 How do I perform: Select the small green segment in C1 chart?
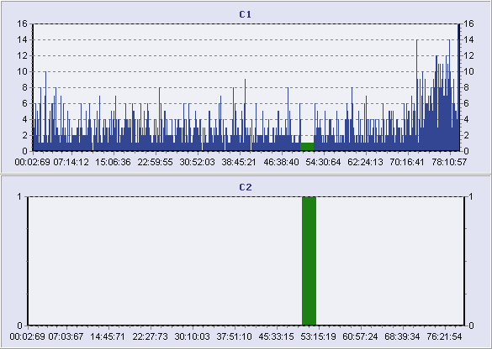click(x=307, y=147)
